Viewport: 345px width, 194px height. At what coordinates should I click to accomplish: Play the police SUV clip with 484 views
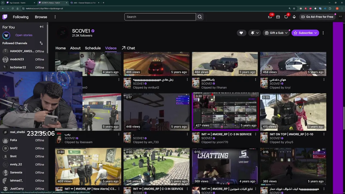click(225, 64)
